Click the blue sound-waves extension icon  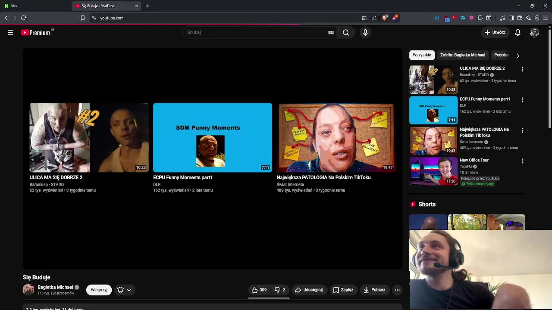pos(437,18)
